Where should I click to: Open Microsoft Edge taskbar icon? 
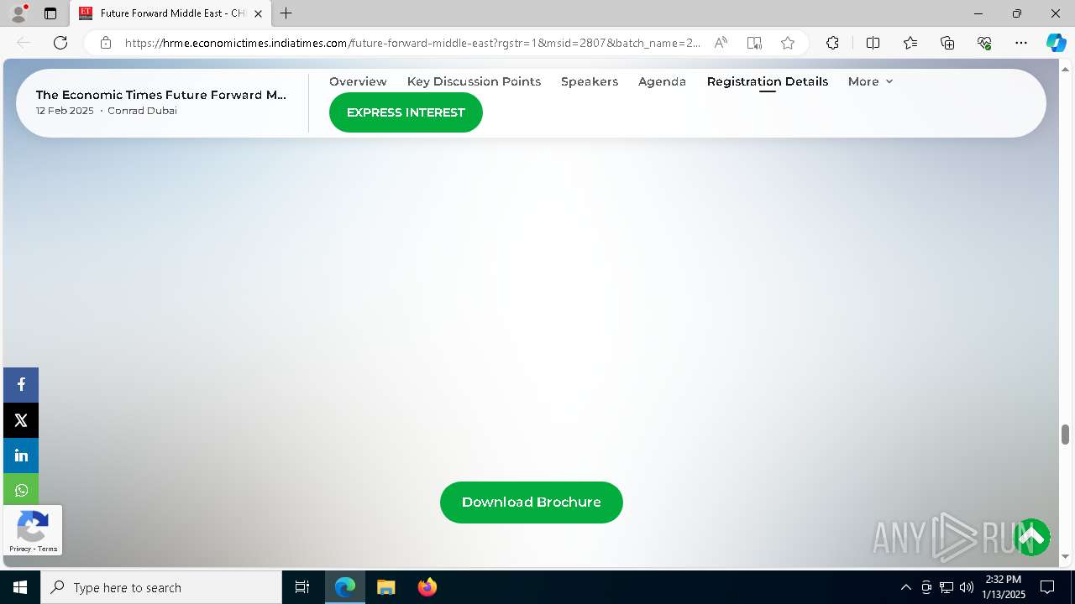(x=345, y=587)
